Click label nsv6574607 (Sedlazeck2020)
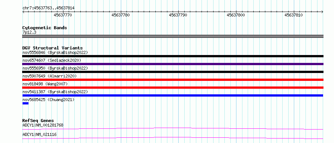The height and width of the screenshot is (143, 334). coord(52,60)
